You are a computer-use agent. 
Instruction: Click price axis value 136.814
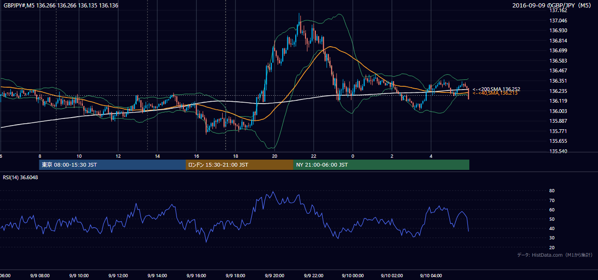(x=558, y=41)
